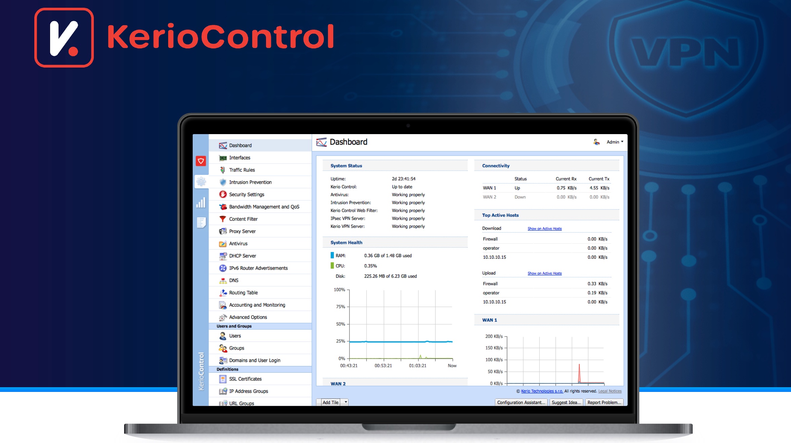Click Show on Active Hosts upload link
The width and height of the screenshot is (791, 443).
coord(543,273)
